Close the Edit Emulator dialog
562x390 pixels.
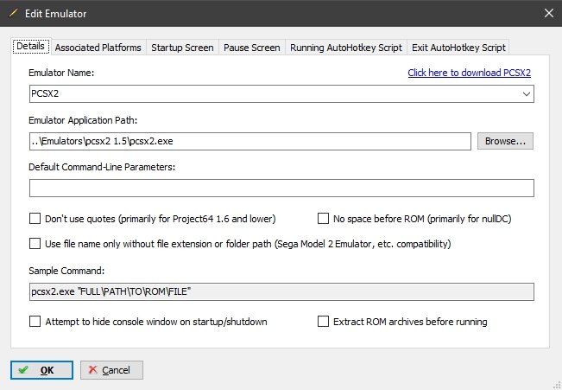pos(549,13)
